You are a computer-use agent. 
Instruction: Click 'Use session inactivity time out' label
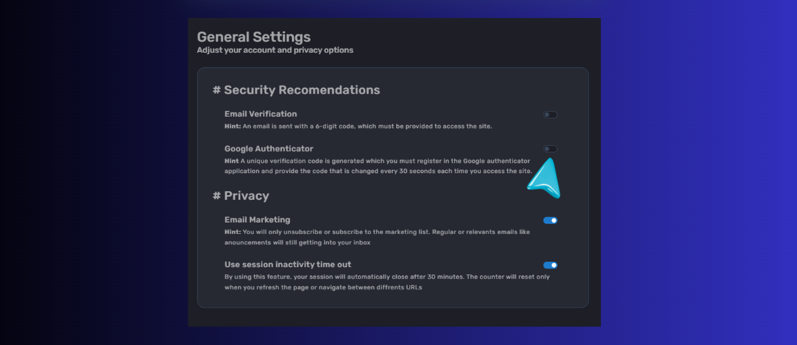(288, 264)
